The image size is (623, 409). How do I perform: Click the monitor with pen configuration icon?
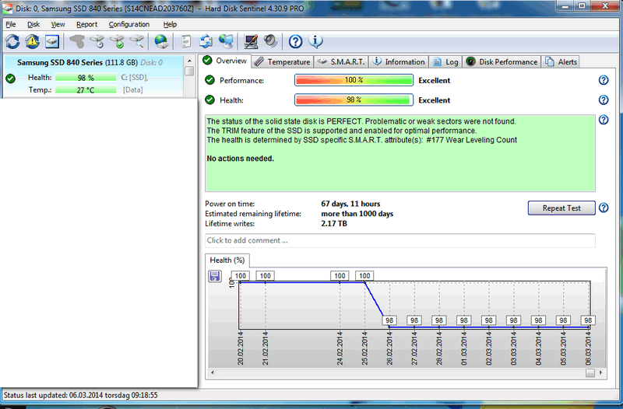(251, 41)
